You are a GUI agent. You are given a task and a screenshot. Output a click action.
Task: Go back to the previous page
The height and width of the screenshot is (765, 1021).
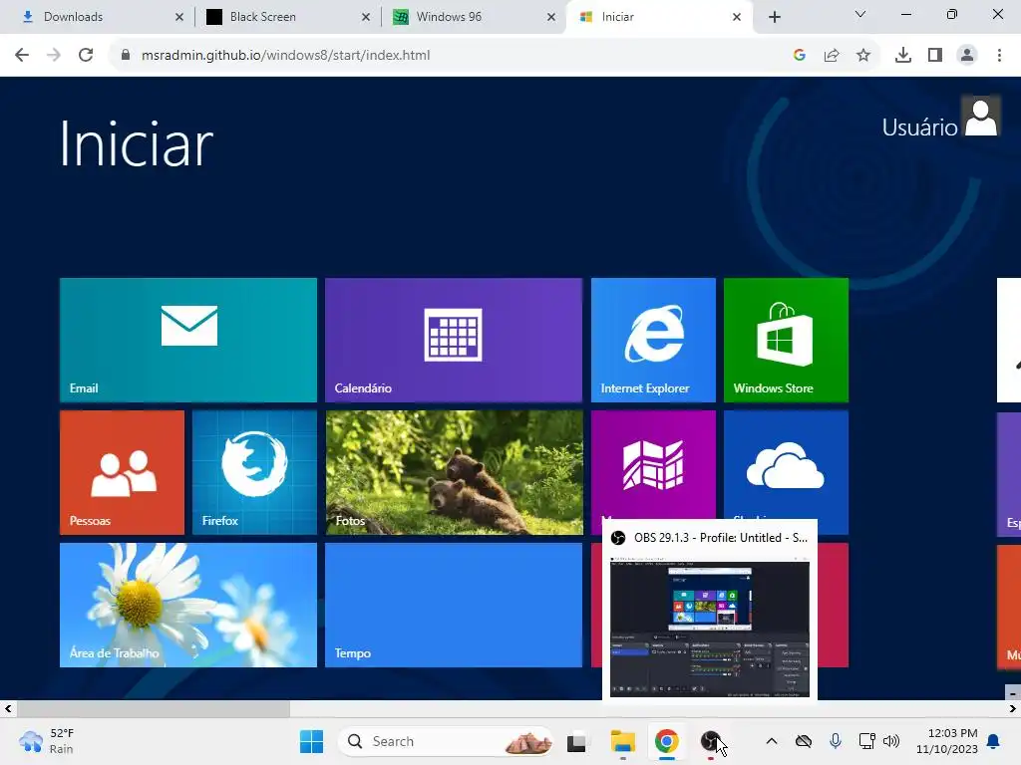coord(22,55)
